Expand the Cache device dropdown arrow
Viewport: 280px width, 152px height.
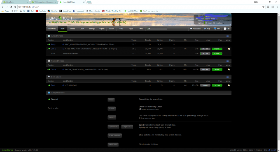tap(48, 70)
